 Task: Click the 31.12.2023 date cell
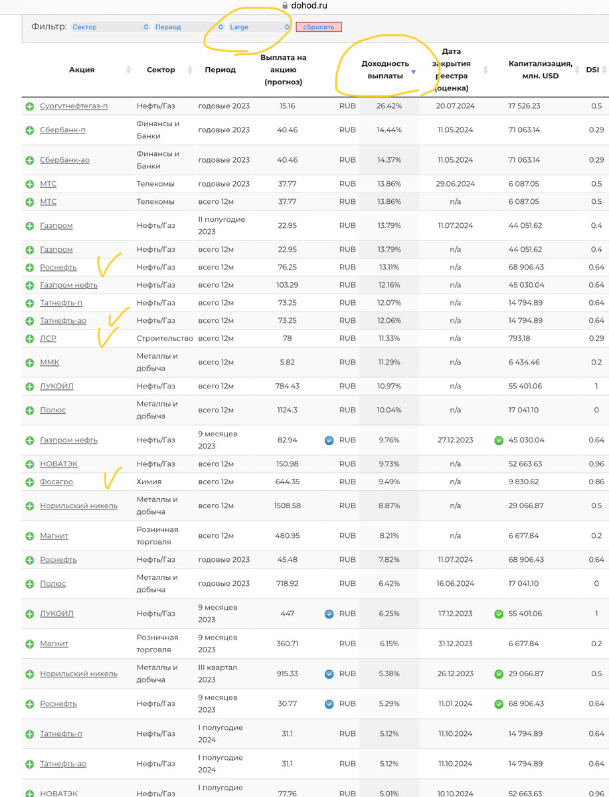point(455,644)
